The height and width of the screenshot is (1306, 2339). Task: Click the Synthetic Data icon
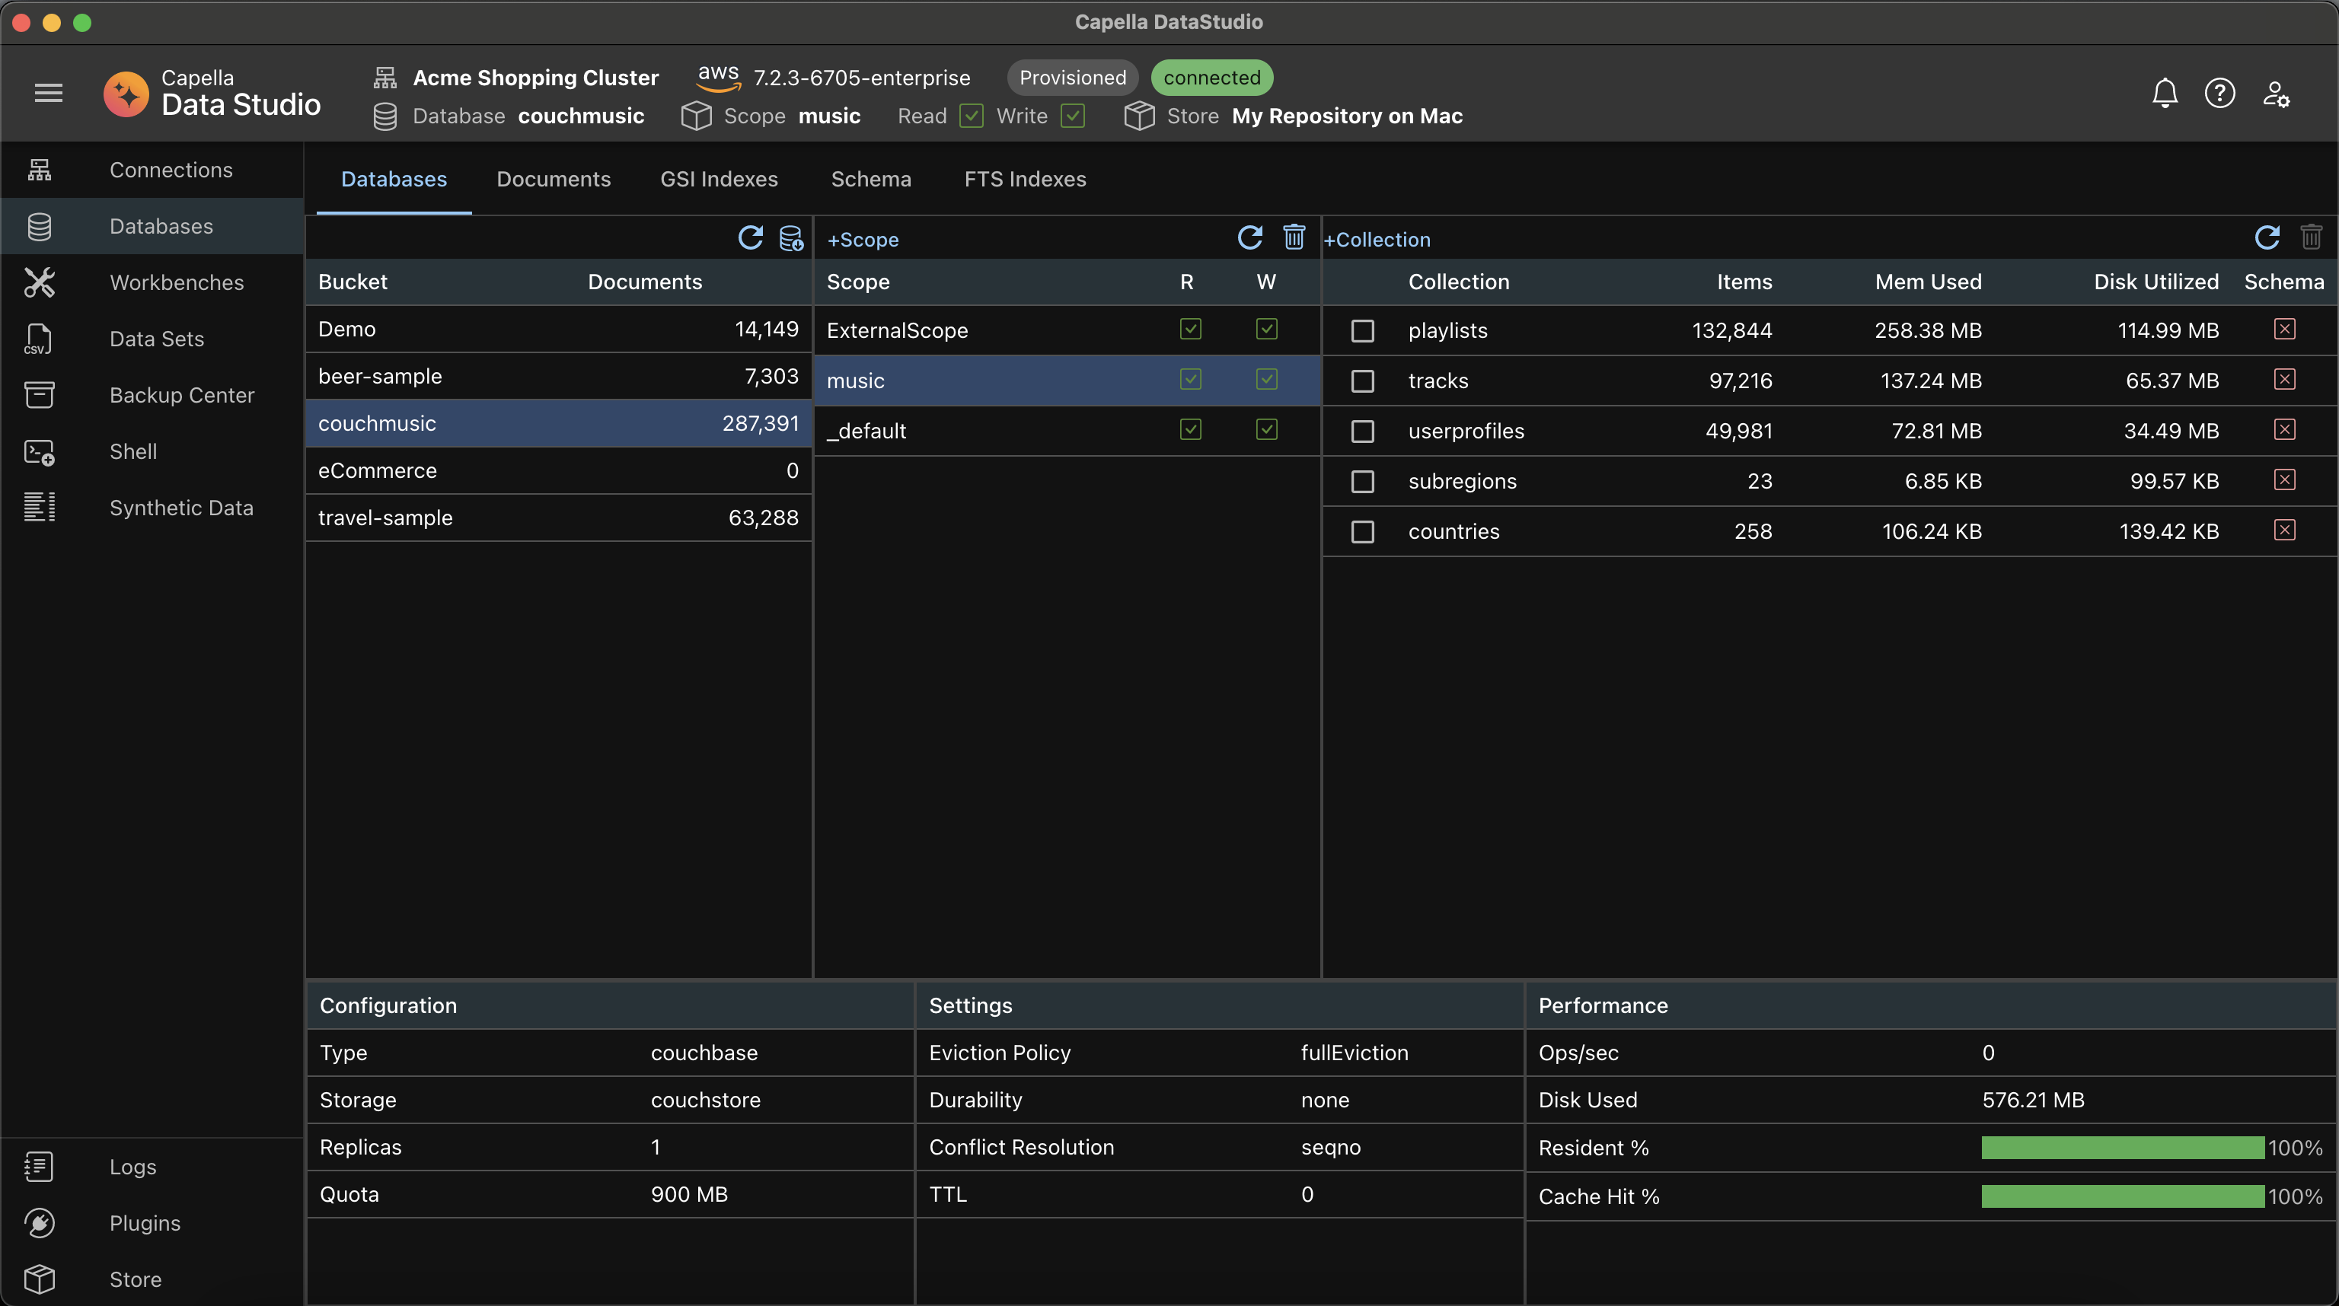pos(39,508)
